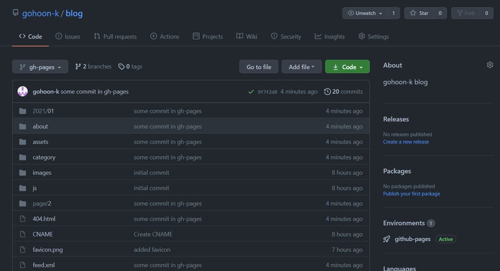Click the gohoon-k avatar in commit header
This screenshot has height=271, width=500.
(22, 91)
